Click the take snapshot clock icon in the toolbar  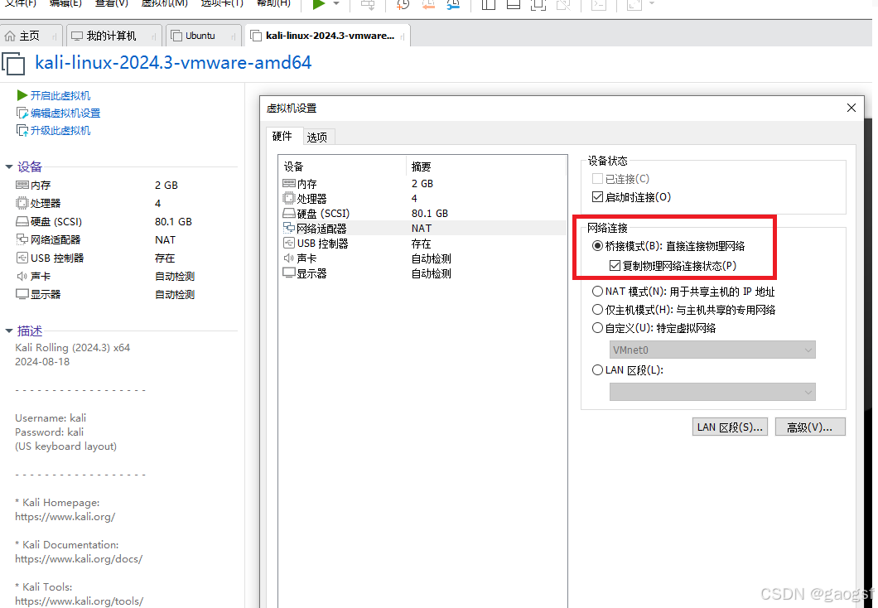pyautogui.click(x=403, y=4)
